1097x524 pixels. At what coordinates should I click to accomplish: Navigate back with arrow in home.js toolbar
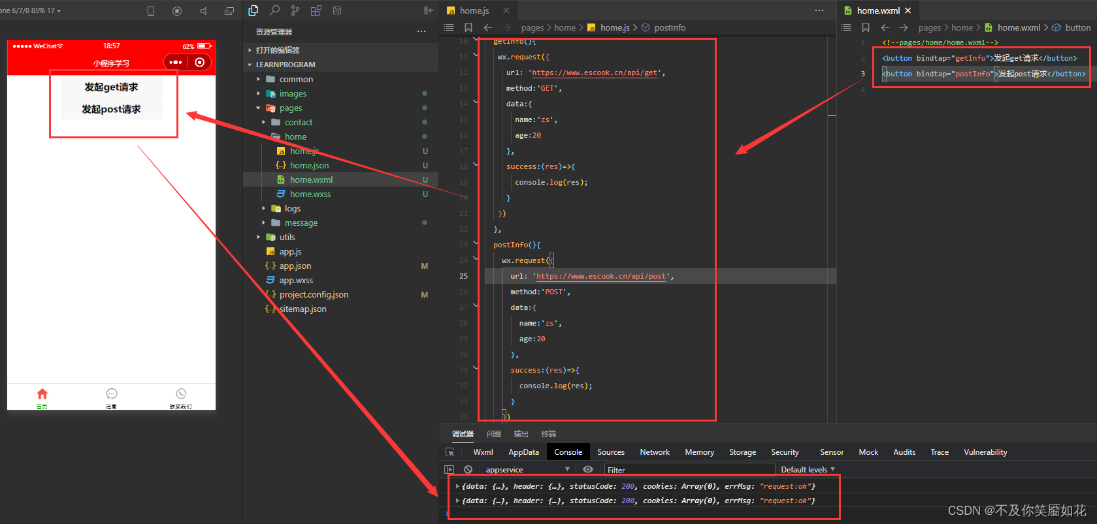coord(488,27)
